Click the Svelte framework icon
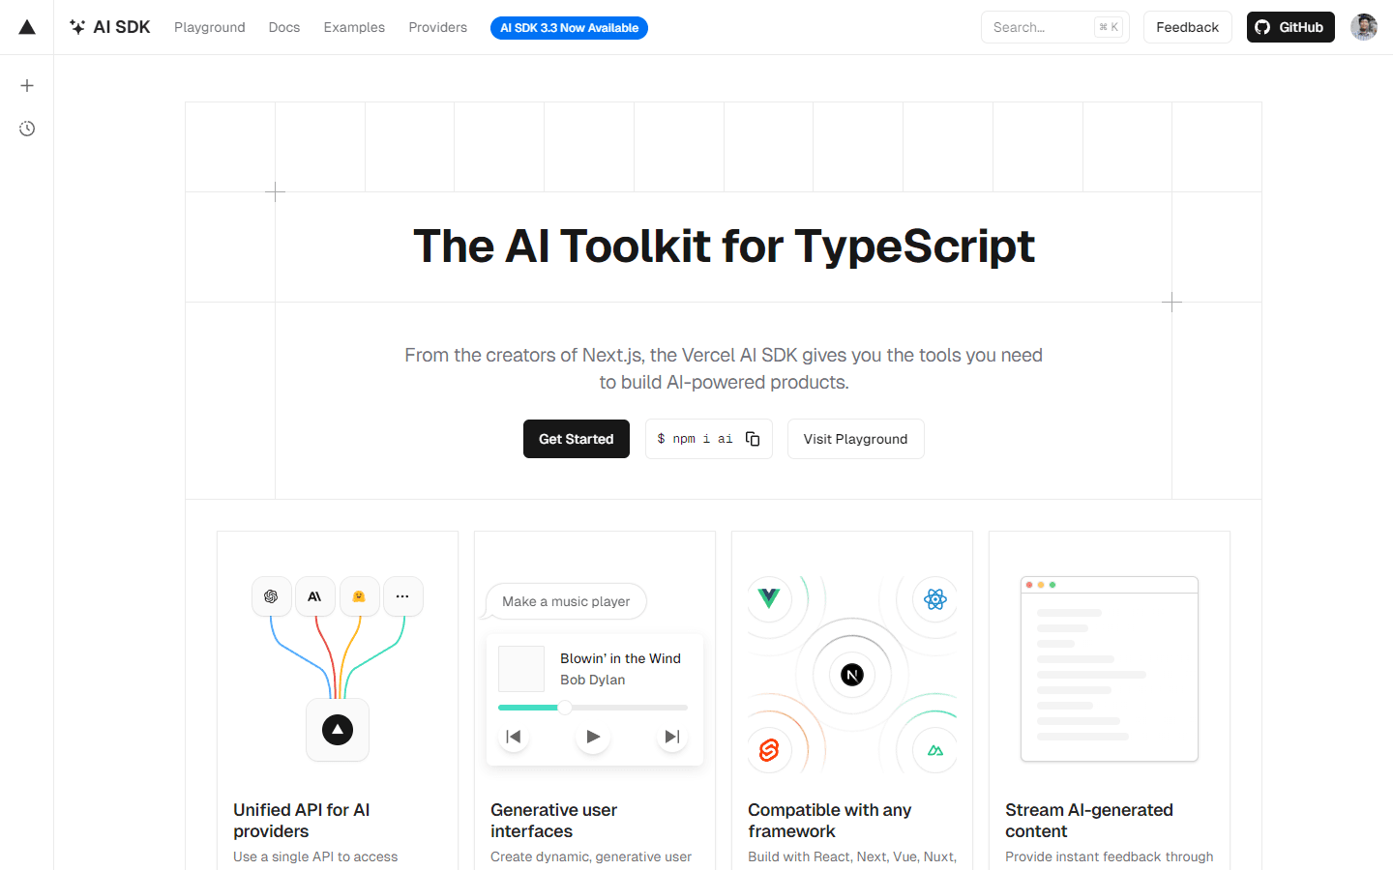Screen dimensions: 1393x870 [x=769, y=750]
